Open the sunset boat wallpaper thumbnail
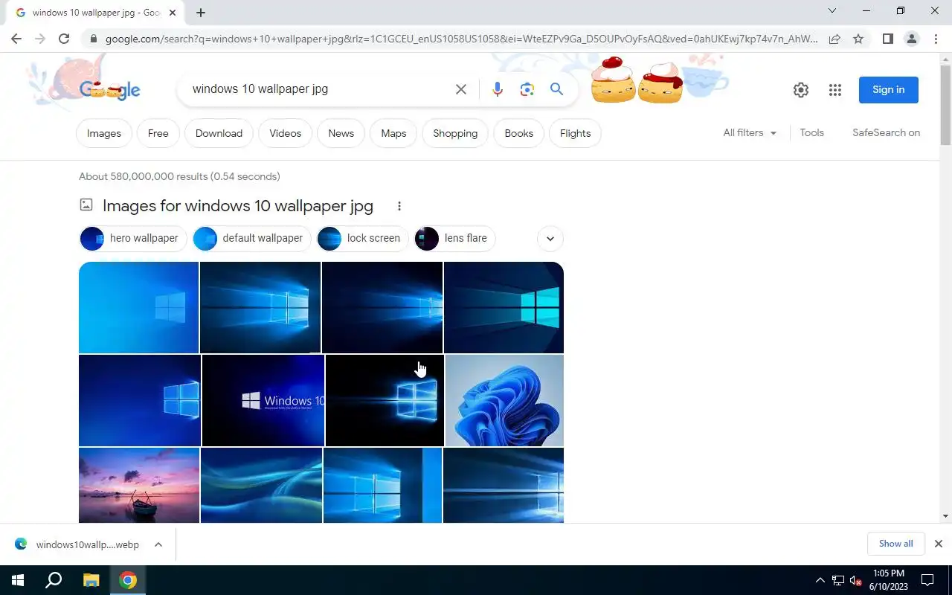This screenshot has height=595, width=952. coord(139,485)
